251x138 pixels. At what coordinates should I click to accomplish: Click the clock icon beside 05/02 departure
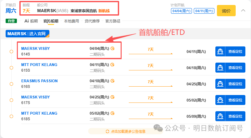(113, 113)
